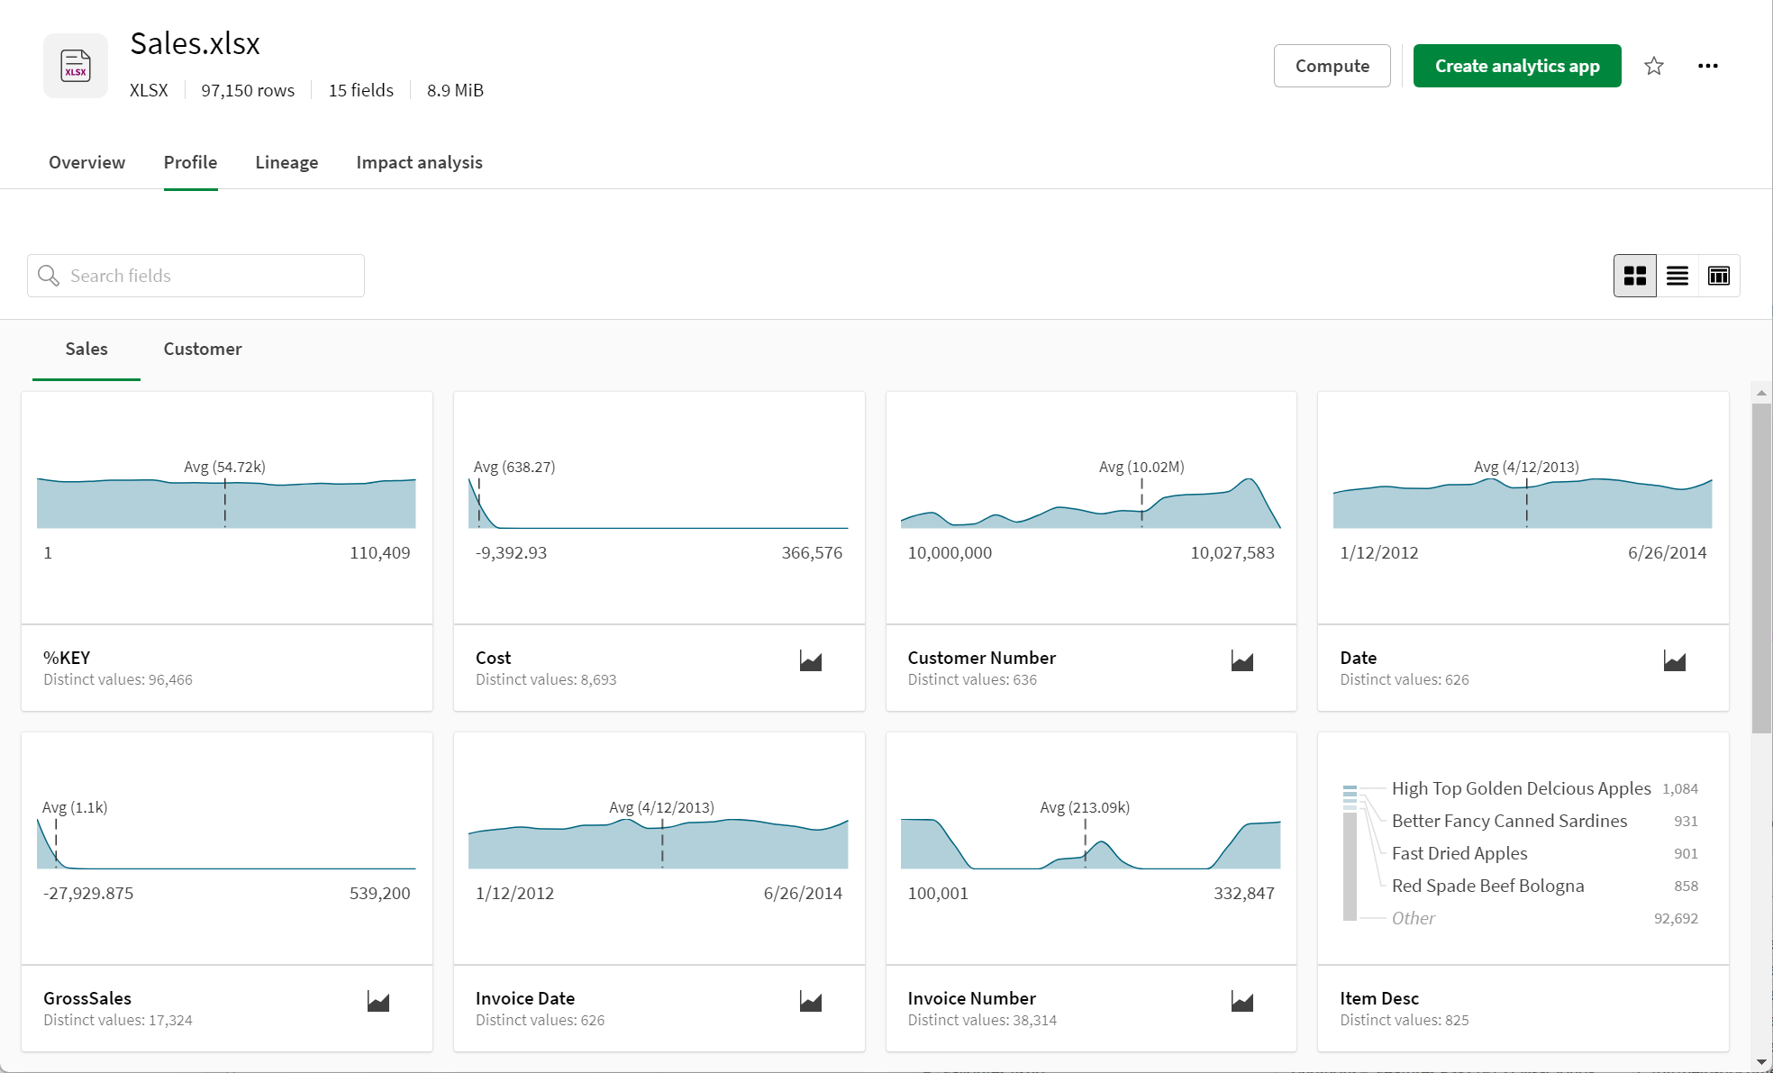Screen dimensions: 1773x1073
Task: Click the Invoice Number histogram icon
Action: coord(1242,1002)
